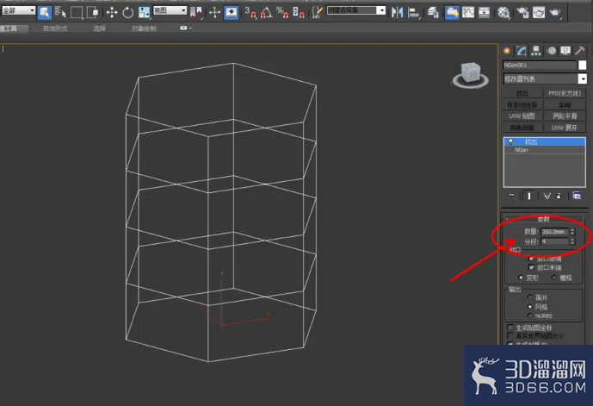The image size is (593, 406).
Task: Apply the FFD(长方体) modifier button
Action: [565, 93]
